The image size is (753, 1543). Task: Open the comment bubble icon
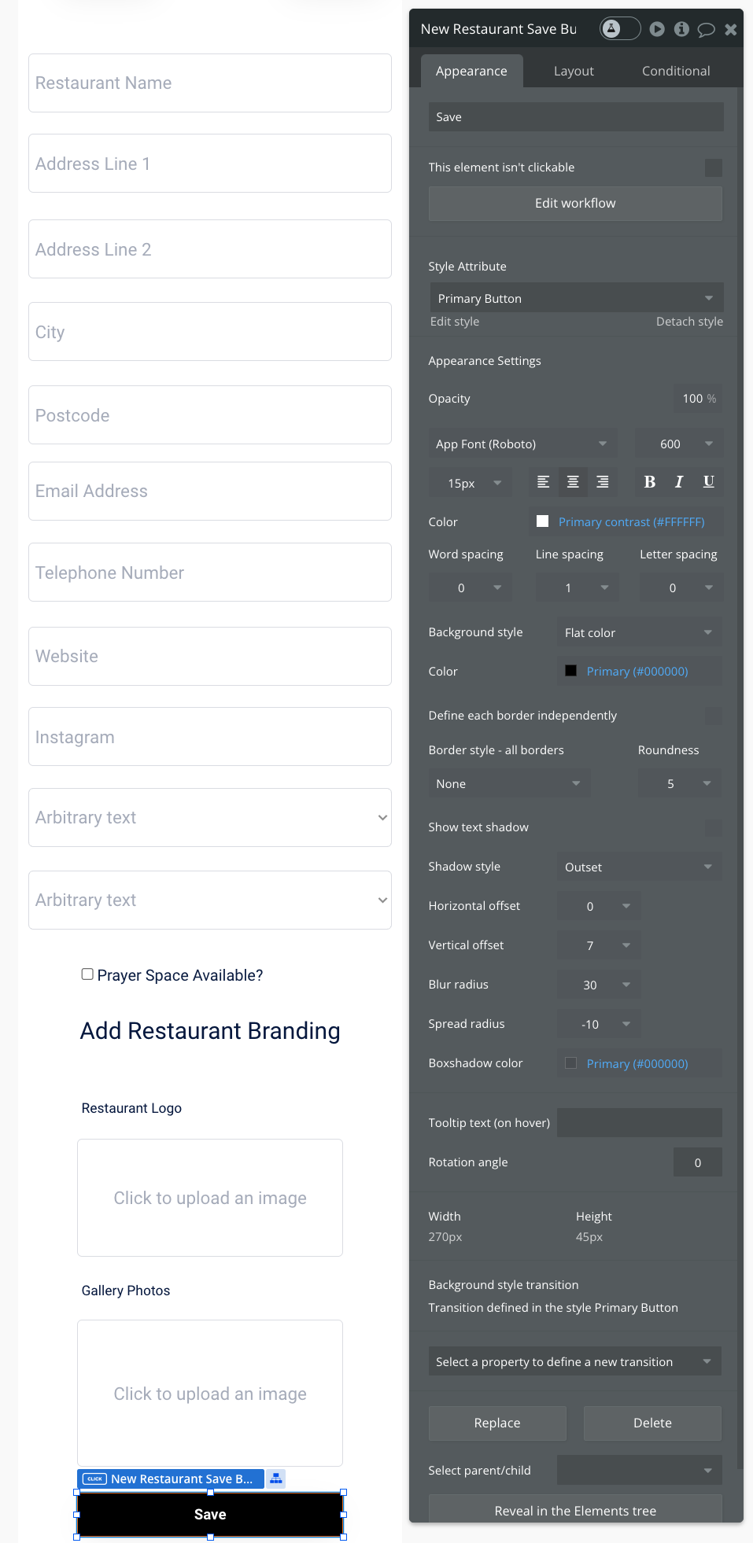[x=706, y=30]
